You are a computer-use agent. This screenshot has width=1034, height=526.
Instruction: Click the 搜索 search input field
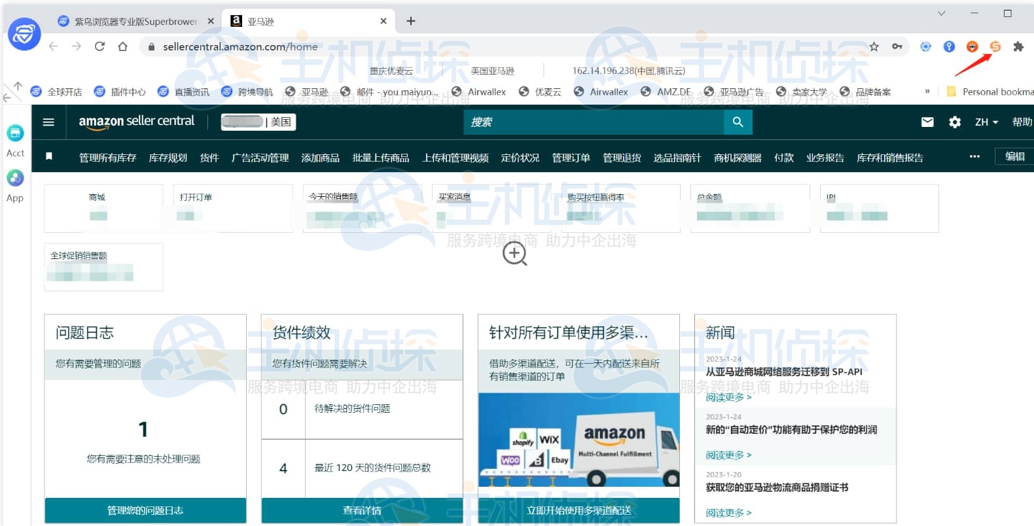coord(594,122)
